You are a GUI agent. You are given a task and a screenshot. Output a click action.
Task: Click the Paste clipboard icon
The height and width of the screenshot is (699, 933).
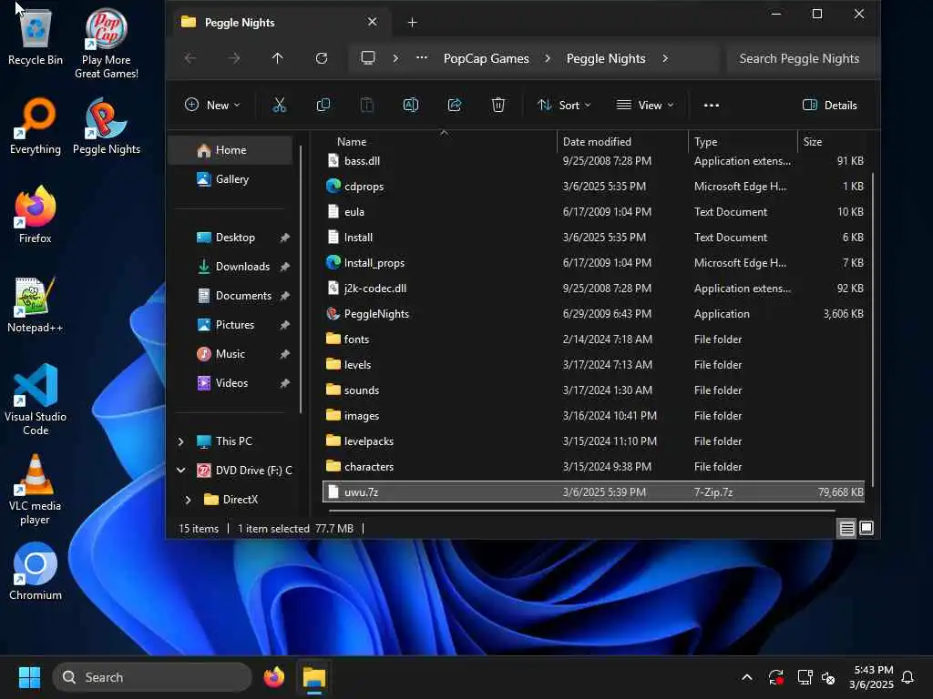click(x=367, y=106)
